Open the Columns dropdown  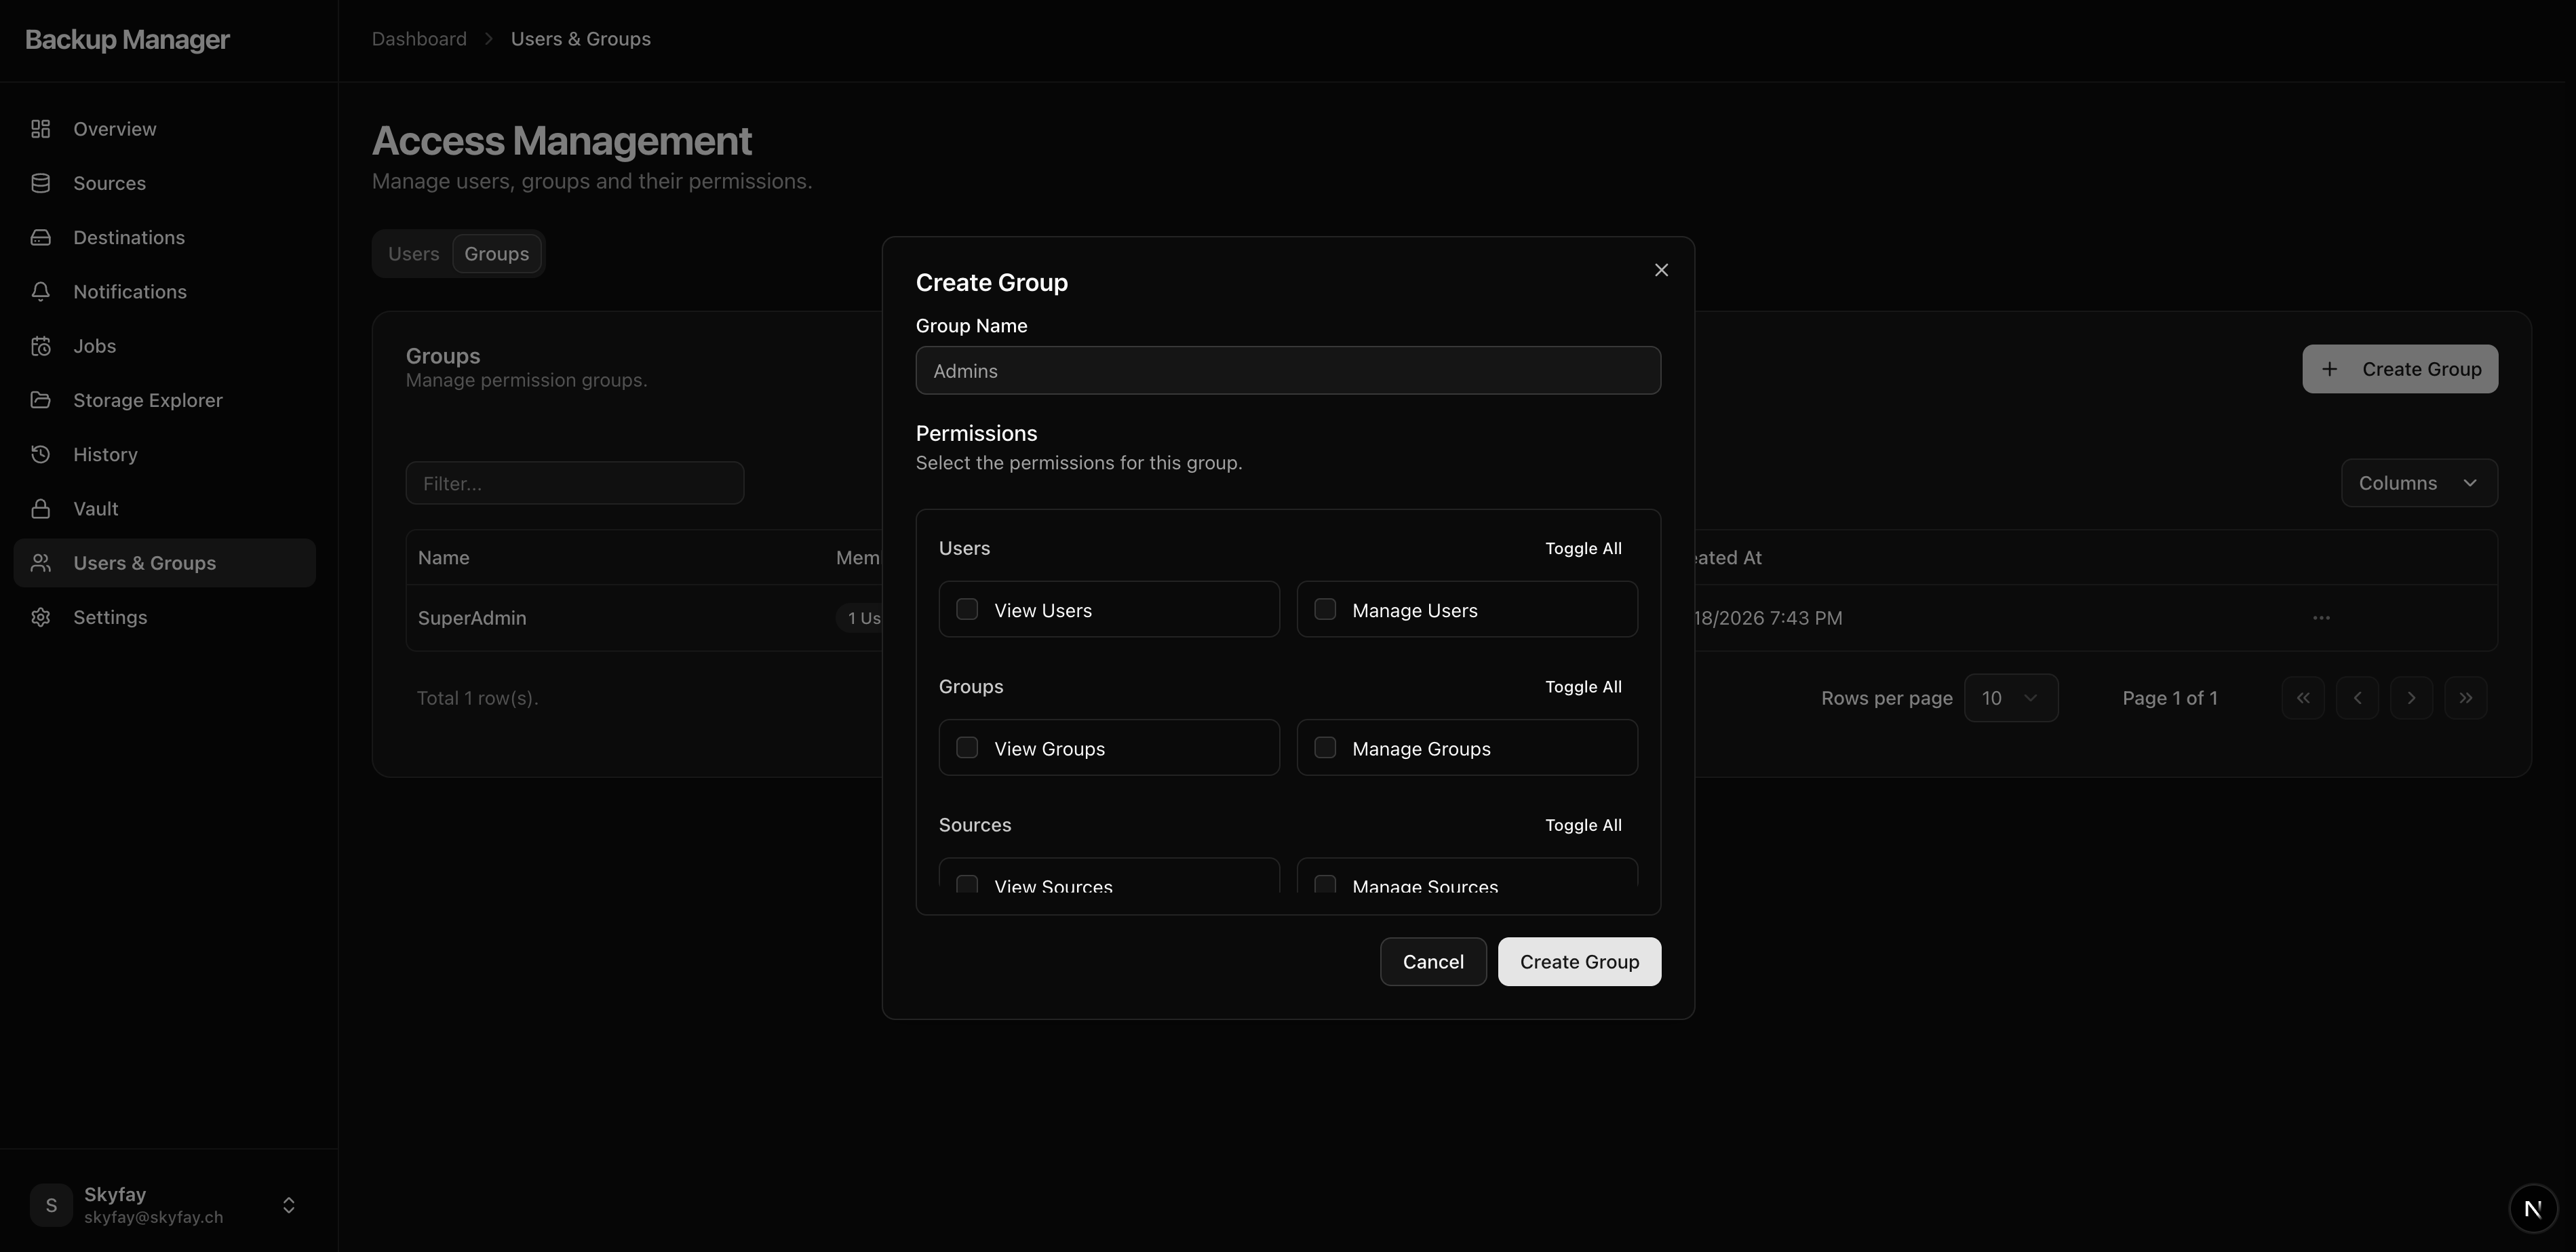point(2419,482)
